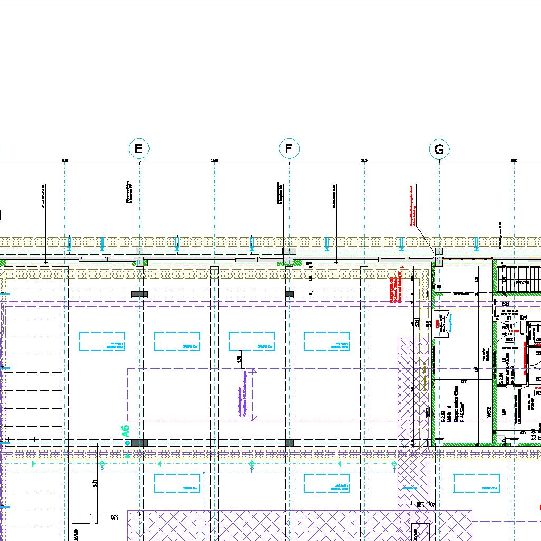Click the small cyan circle beside A6

(127, 443)
